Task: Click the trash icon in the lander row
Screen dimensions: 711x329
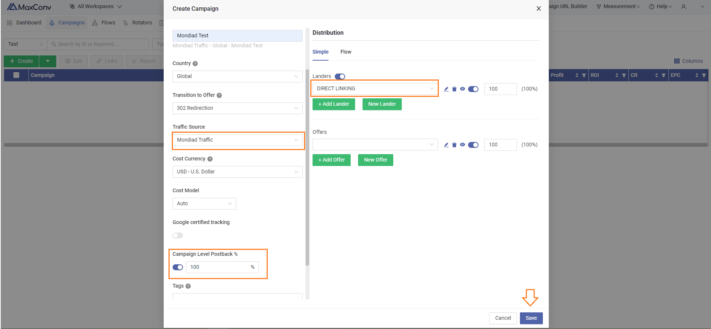Action: click(x=454, y=89)
